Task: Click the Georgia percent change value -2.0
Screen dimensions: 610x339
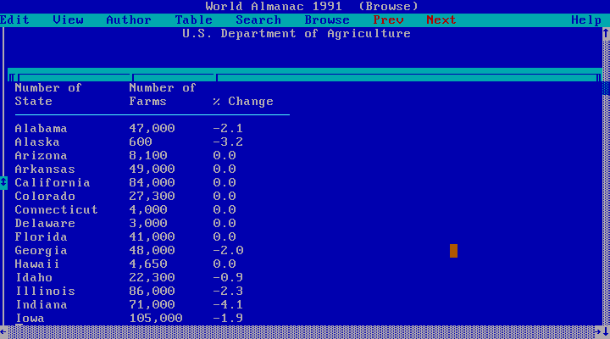Action: (228, 250)
